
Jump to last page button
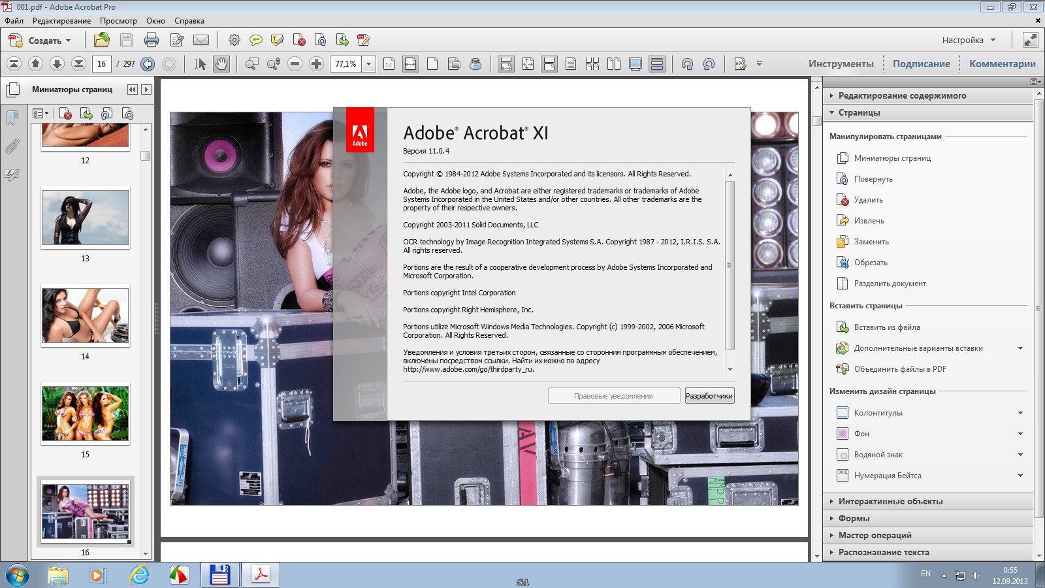point(78,63)
